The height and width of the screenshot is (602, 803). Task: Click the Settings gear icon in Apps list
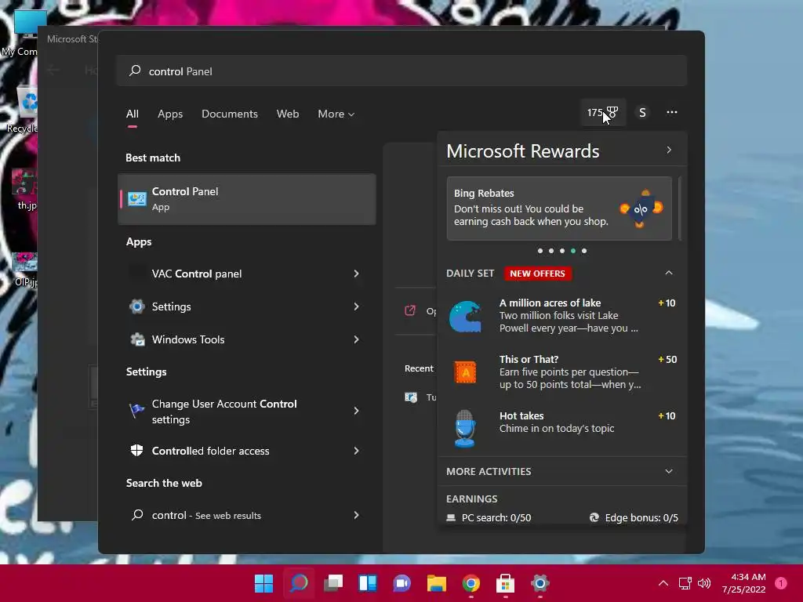(x=136, y=306)
